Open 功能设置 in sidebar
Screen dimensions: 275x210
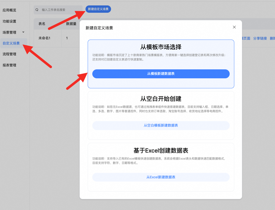(10, 21)
